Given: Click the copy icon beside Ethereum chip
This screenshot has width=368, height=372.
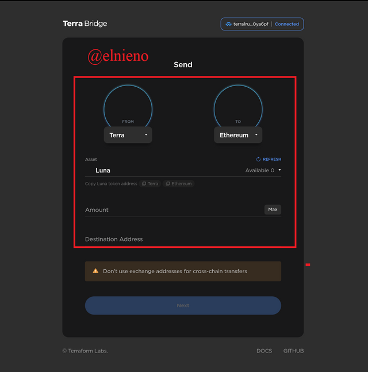Looking at the screenshot, I should click(168, 184).
